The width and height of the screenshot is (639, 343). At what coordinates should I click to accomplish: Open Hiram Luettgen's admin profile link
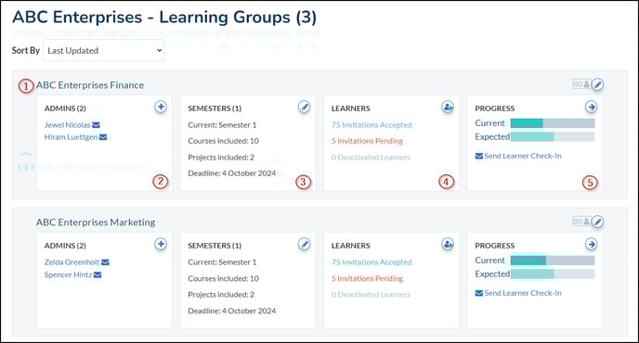71,137
